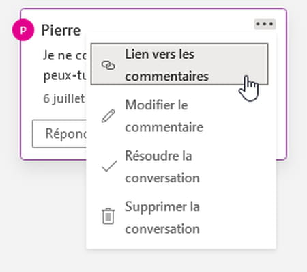Choose Modifier le commentaire menu entry

tap(181, 115)
